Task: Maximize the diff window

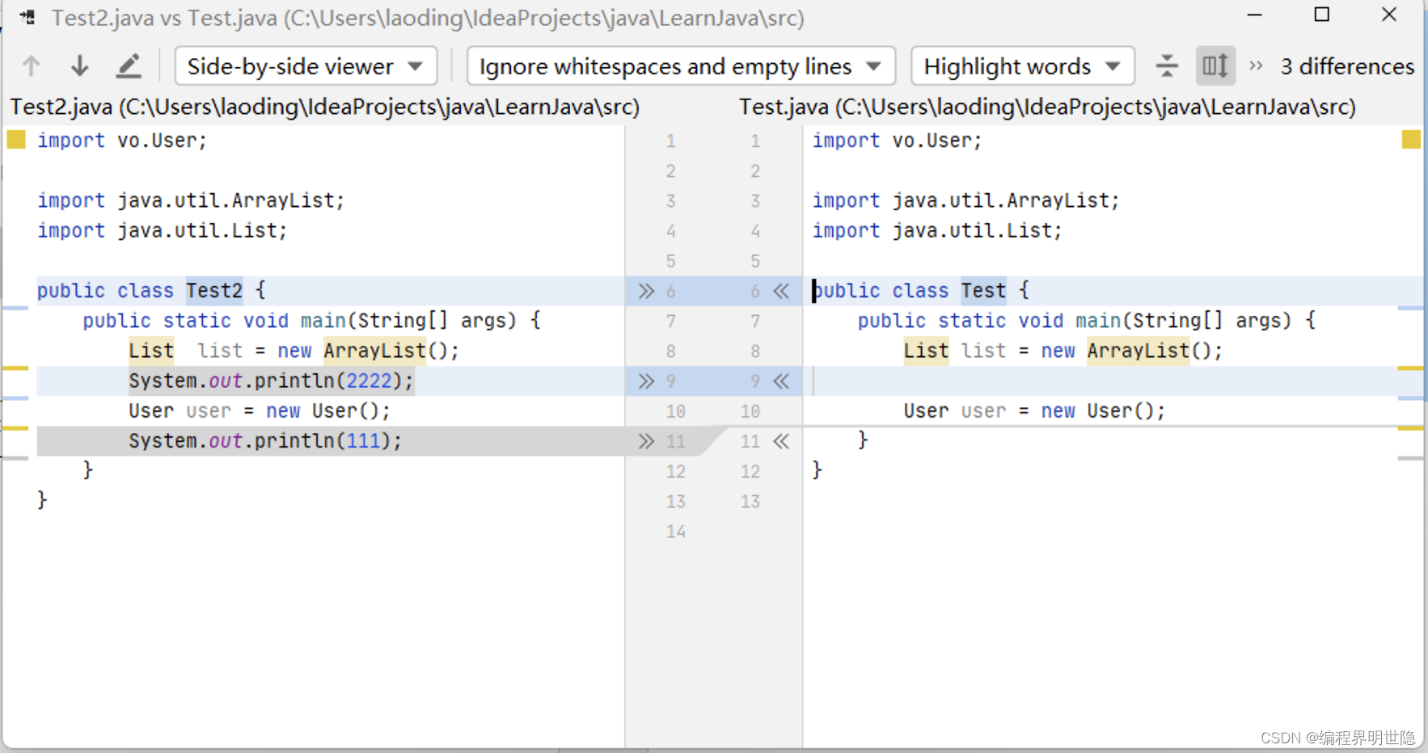Action: [1322, 15]
